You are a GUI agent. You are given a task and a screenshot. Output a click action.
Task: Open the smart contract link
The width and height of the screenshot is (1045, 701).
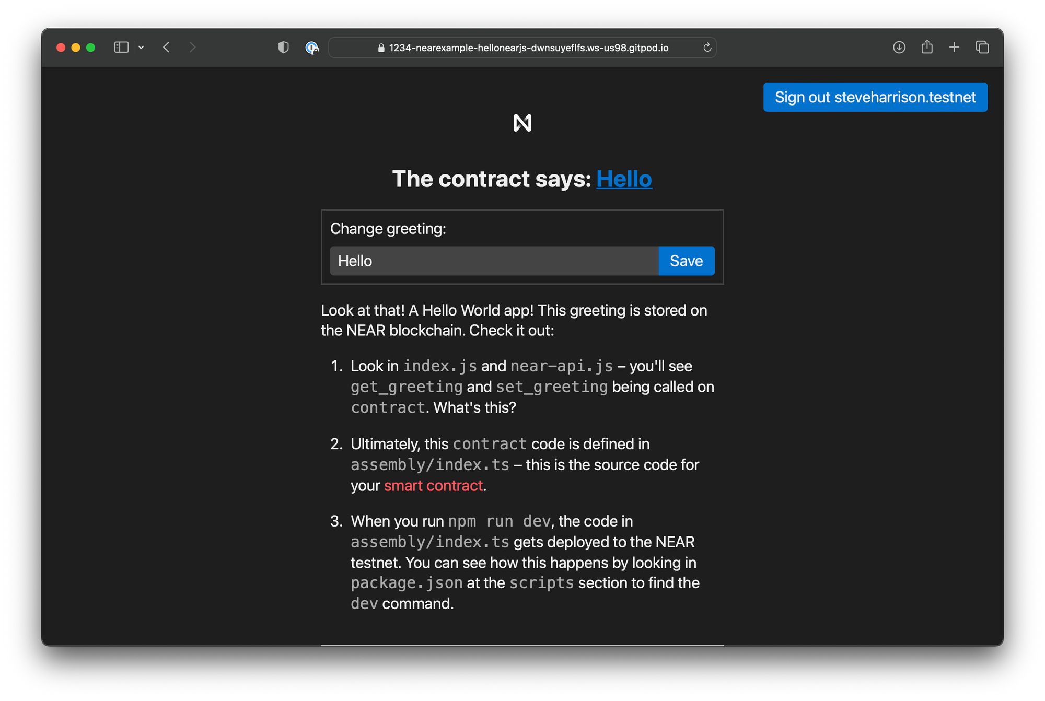point(433,486)
